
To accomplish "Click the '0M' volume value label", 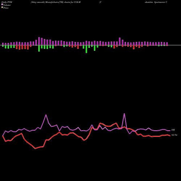I will (x=173, y=130).
